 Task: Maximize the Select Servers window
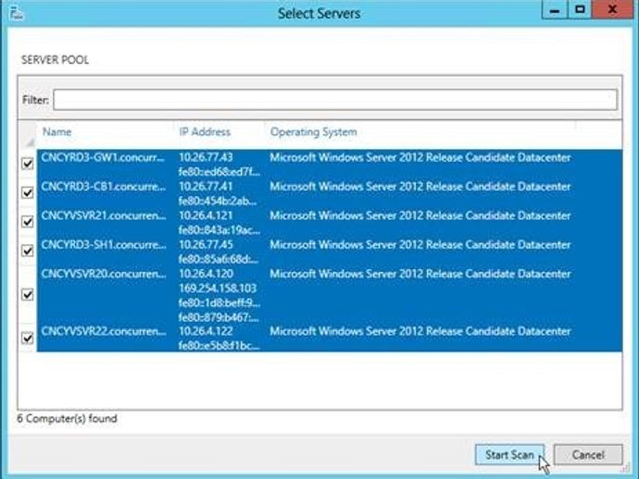coord(580,10)
